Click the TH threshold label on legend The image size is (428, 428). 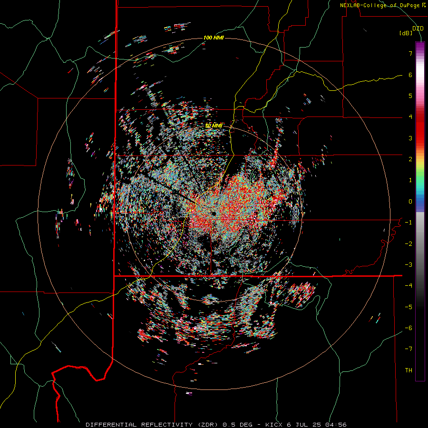(x=409, y=370)
